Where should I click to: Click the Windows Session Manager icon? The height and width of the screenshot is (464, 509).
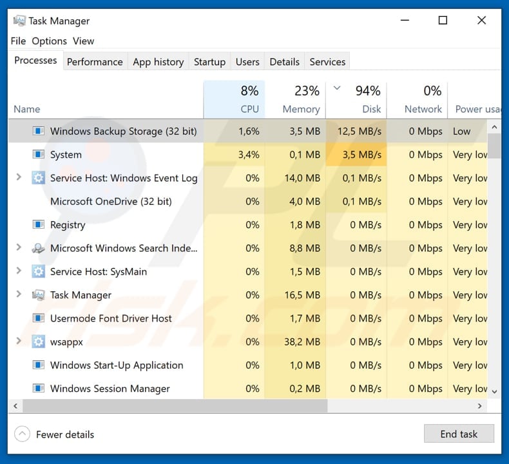click(38, 388)
